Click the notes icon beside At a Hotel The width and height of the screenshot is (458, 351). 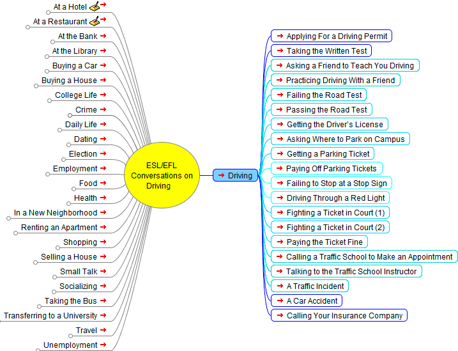[94, 7]
